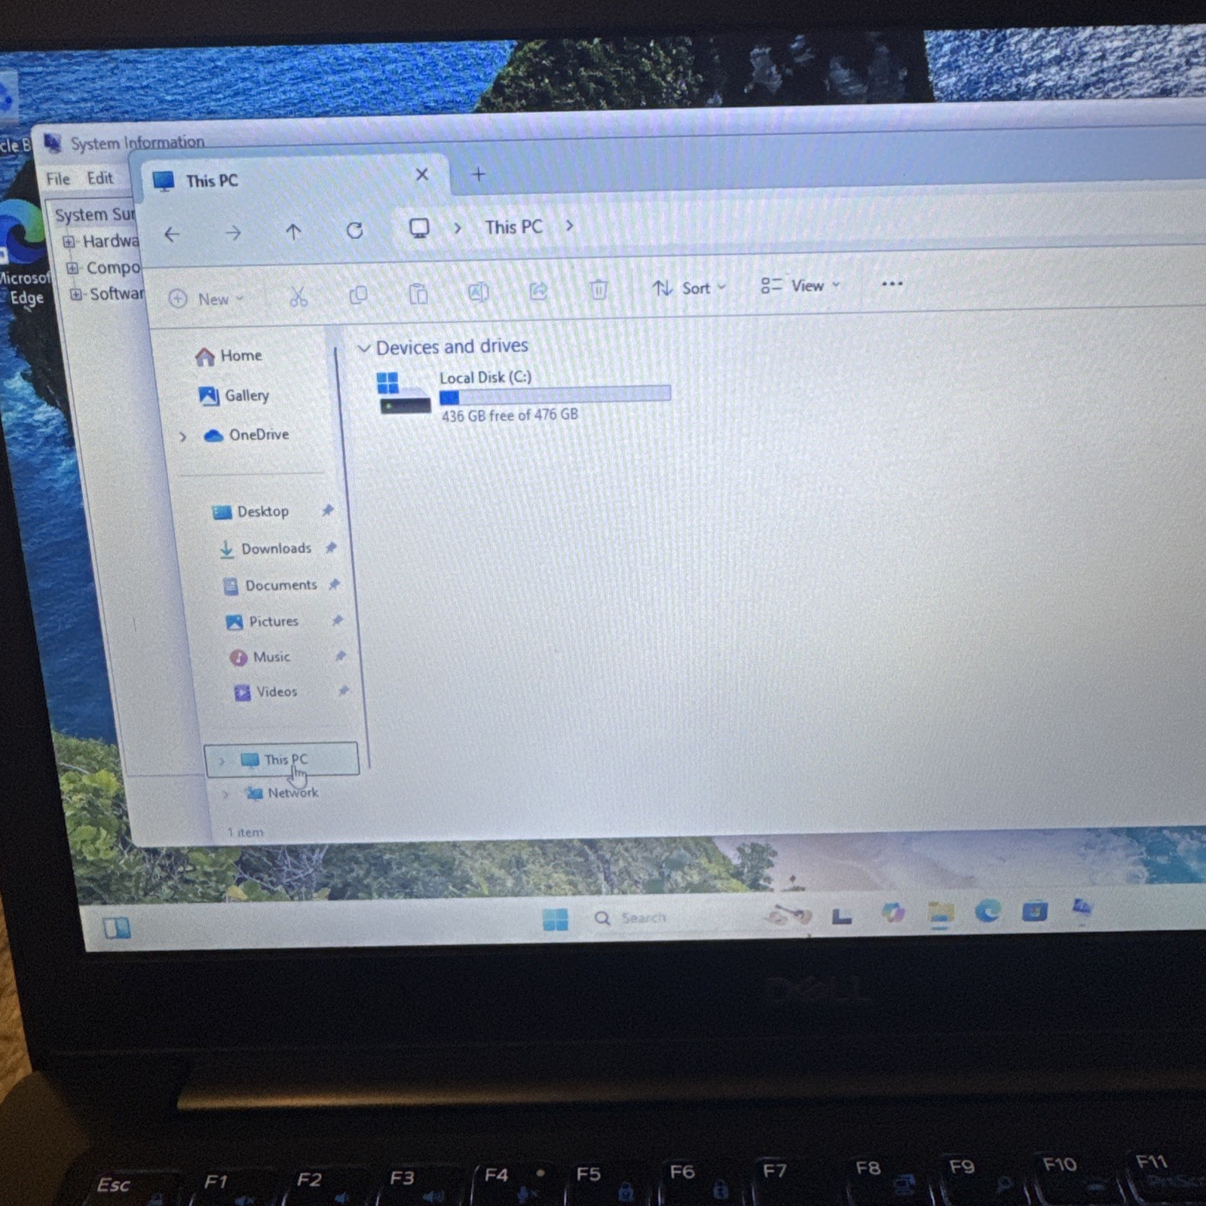This screenshot has width=1206, height=1206.
Task: Click the Delete trash icon
Action: pyautogui.click(x=598, y=289)
